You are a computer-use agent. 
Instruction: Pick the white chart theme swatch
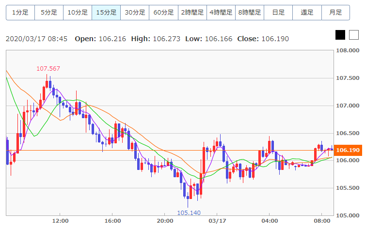point(353,35)
